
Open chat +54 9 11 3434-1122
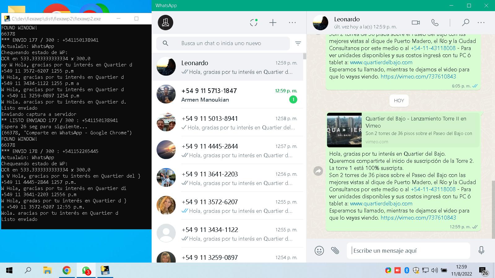(x=227, y=234)
